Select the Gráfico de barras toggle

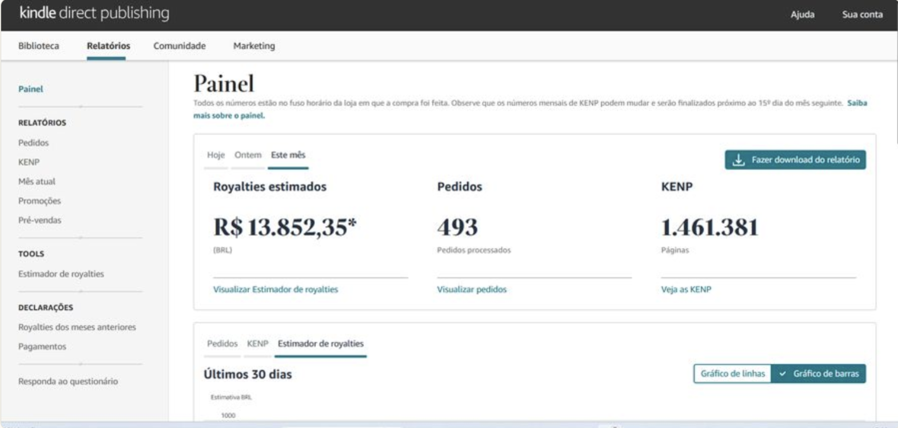pyautogui.click(x=819, y=373)
